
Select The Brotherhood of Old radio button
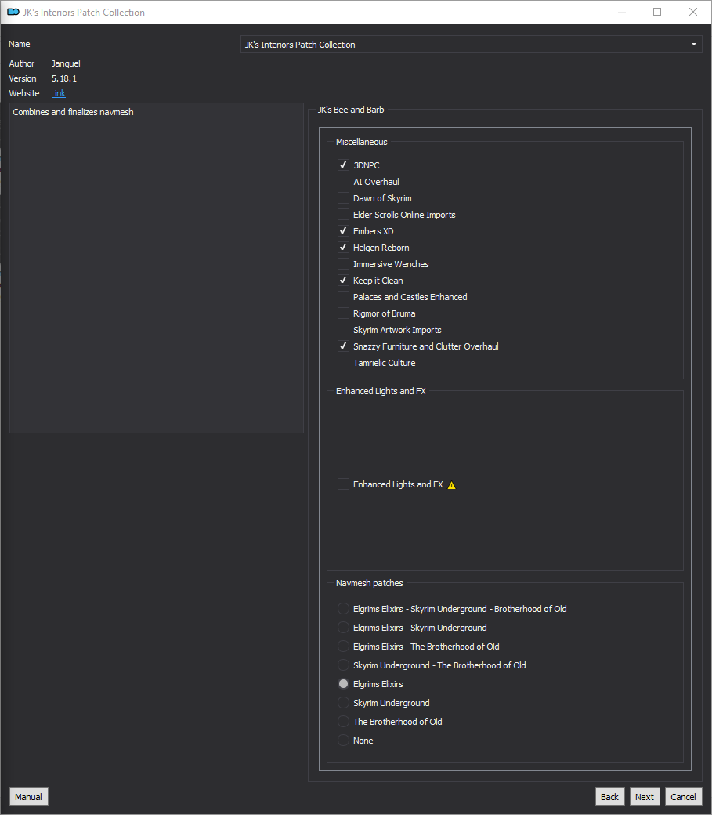click(343, 722)
